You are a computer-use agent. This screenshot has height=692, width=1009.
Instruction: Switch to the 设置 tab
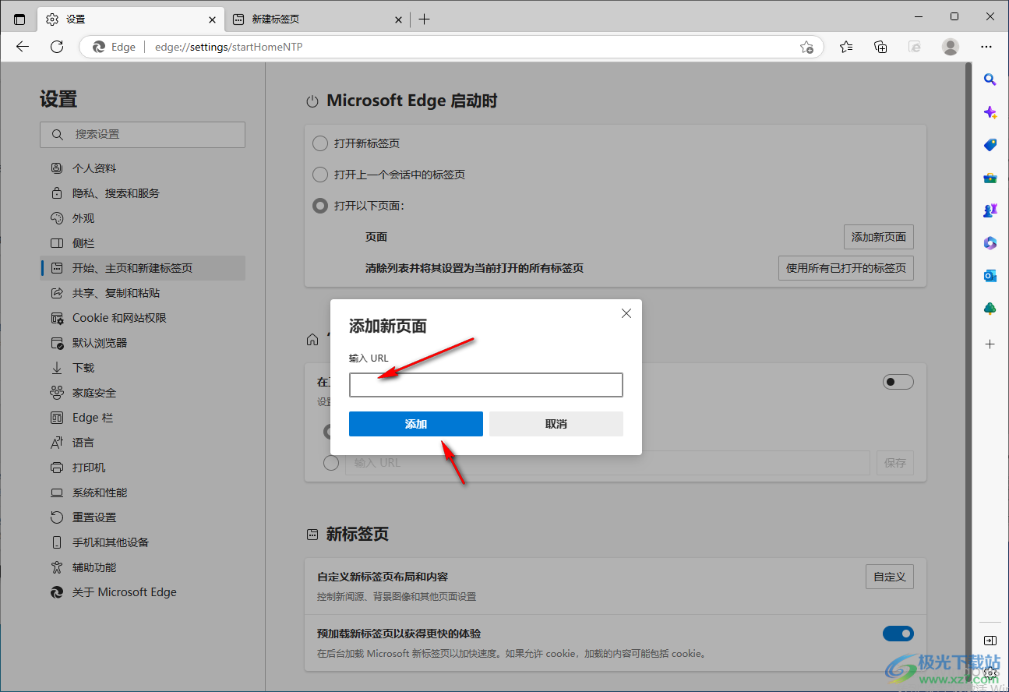pos(132,19)
